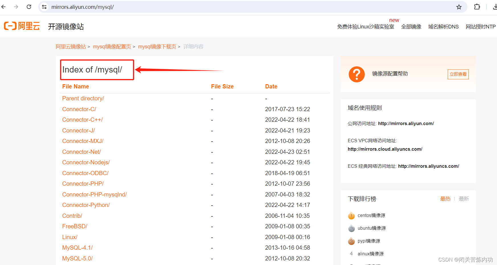Image resolution: width=497 pixels, height=265 pixels.
Task: Click date 2022-04-23 02:51
Action: coord(288,152)
